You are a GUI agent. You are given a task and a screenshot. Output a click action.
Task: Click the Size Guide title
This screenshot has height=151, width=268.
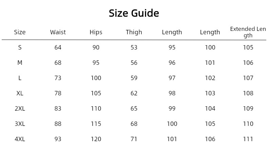(x=134, y=13)
